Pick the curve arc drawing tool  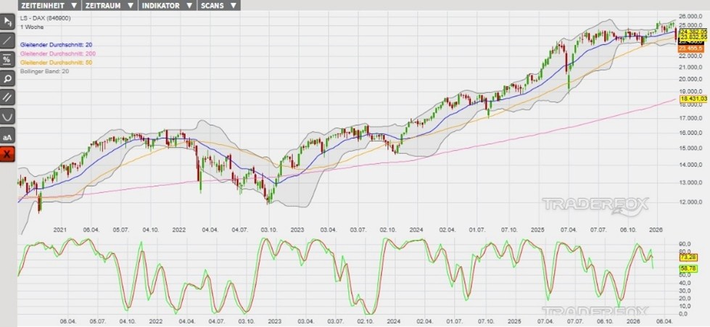[7, 116]
